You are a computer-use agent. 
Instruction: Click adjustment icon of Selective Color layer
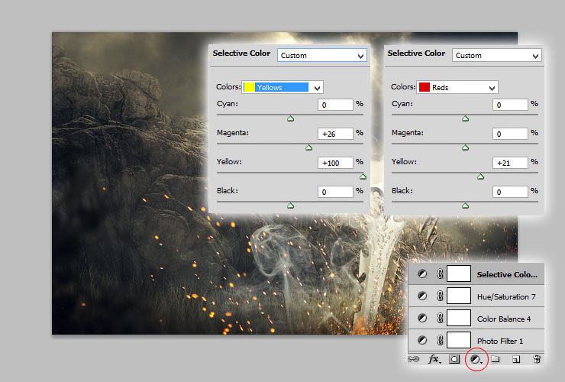point(422,274)
